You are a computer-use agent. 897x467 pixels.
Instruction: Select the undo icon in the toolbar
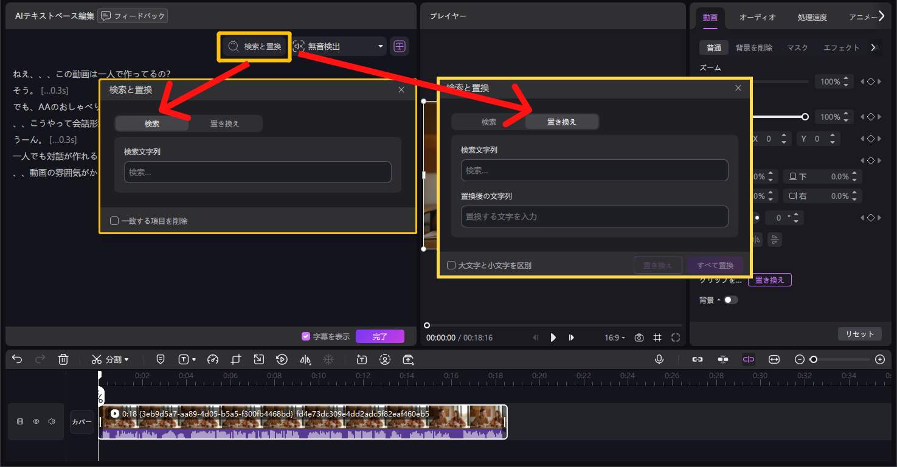(16, 359)
